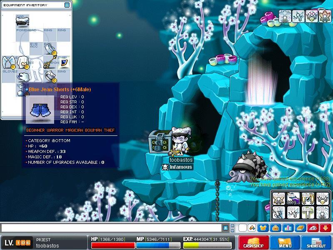Click the red key settings icon
This screenshot has width=333, height=250.
tap(313, 228)
